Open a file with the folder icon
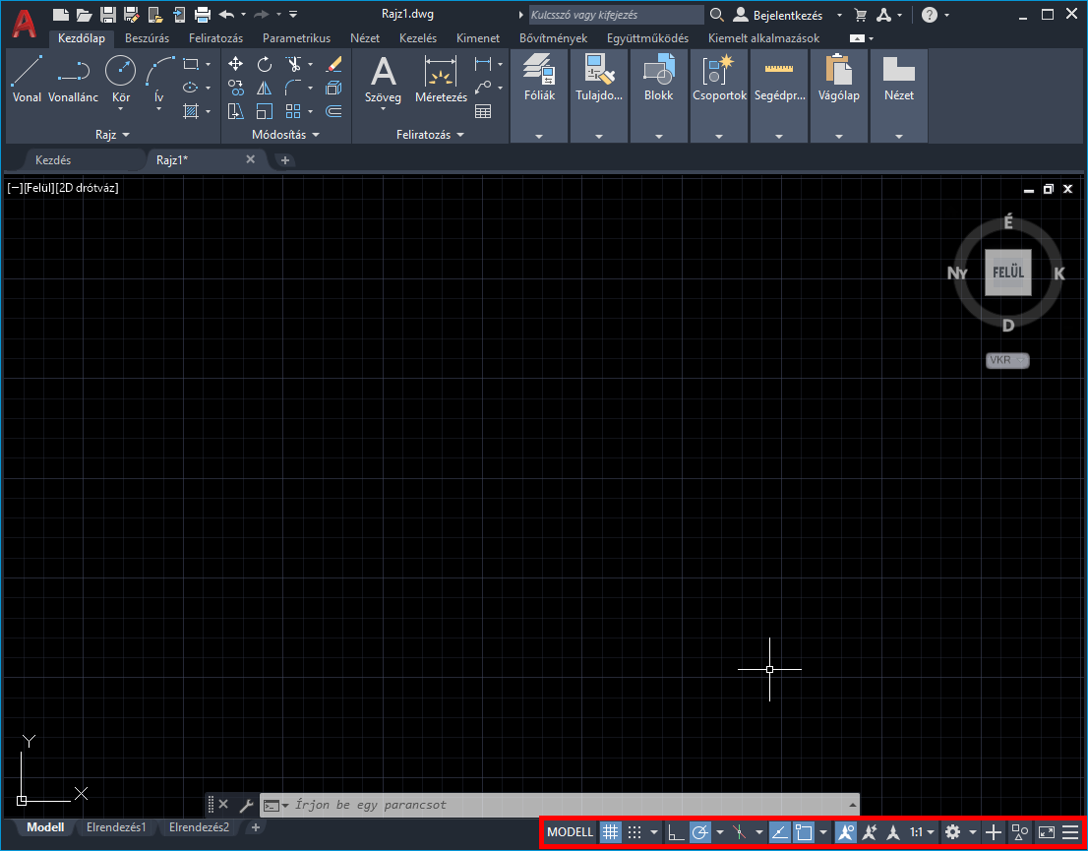This screenshot has height=851, width=1088. point(84,15)
